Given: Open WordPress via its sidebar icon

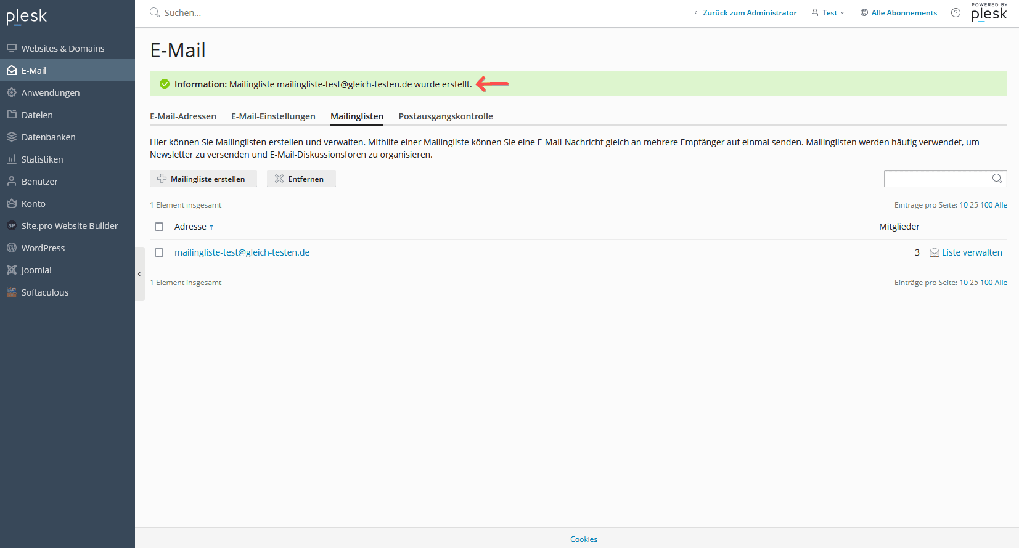Looking at the screenshot, I should [11, 248].
